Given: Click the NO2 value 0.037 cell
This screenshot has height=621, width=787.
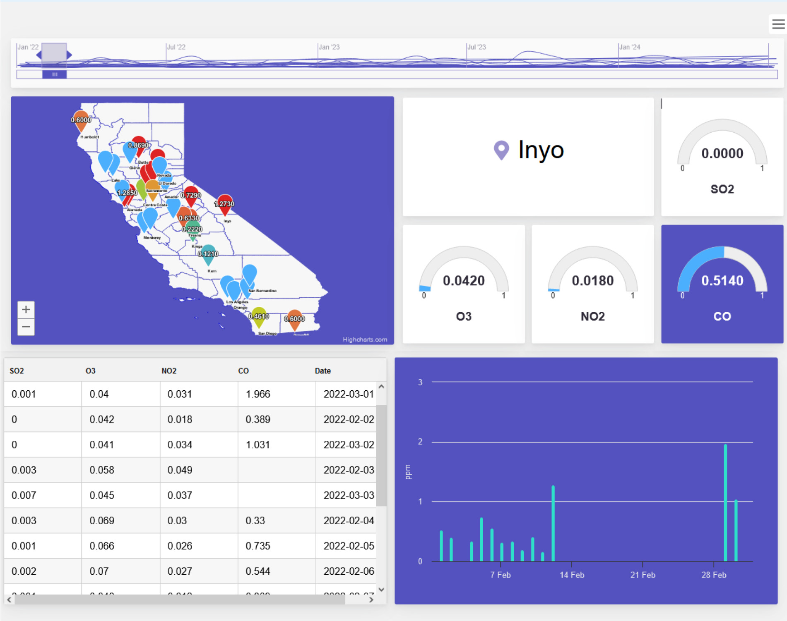Looking at the screenshot, I should (x=199, y=495).
